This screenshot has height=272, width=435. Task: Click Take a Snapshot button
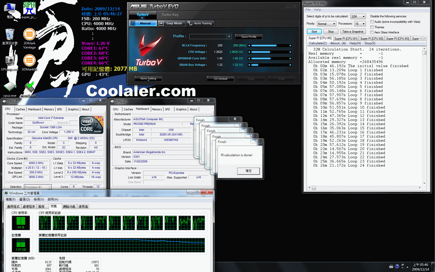[x=353, y=32]
